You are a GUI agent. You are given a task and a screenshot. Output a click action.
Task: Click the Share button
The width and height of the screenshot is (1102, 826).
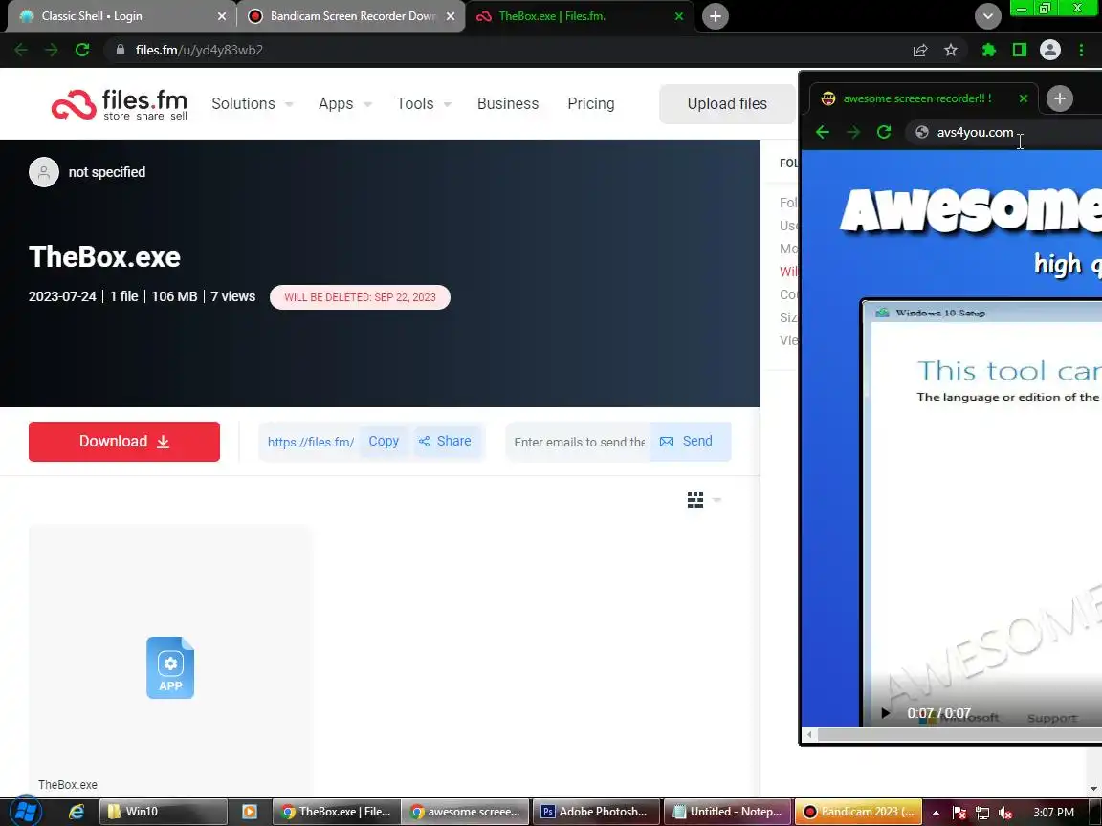446,441
